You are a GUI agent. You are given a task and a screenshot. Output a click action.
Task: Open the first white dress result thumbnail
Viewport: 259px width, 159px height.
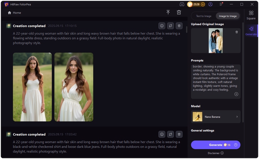point(32,87)
